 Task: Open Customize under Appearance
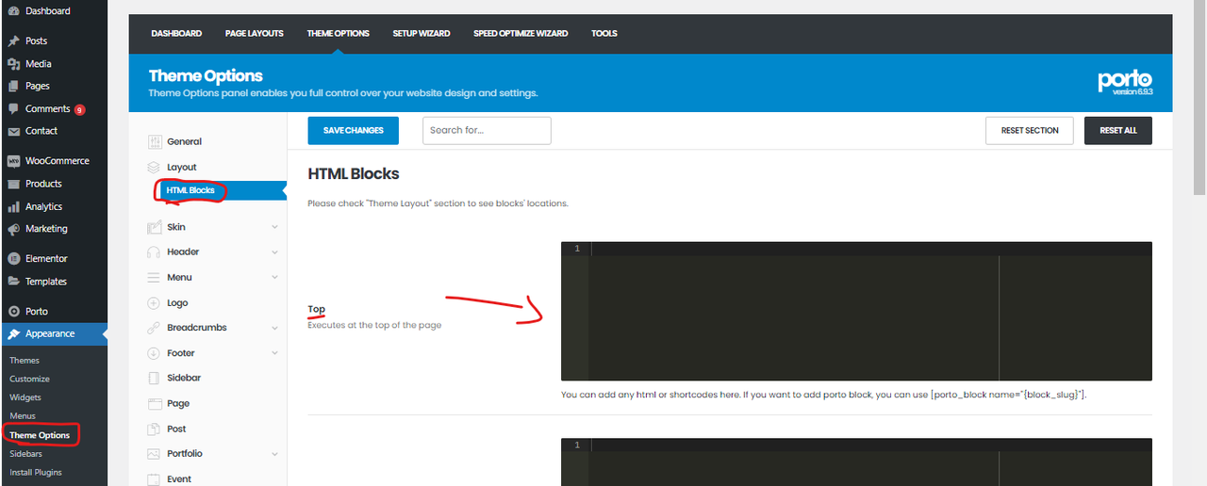pos(30,379)
